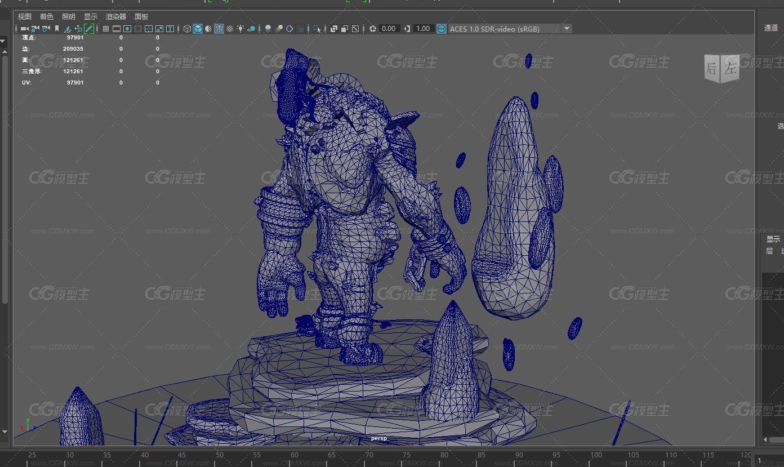The height and width of the screenshot is (467, 784).
Task: Toggle the color management ON button
Action: click(442, 29)
